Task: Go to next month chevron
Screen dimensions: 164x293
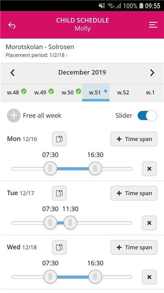Action: [x=152, y=72]
